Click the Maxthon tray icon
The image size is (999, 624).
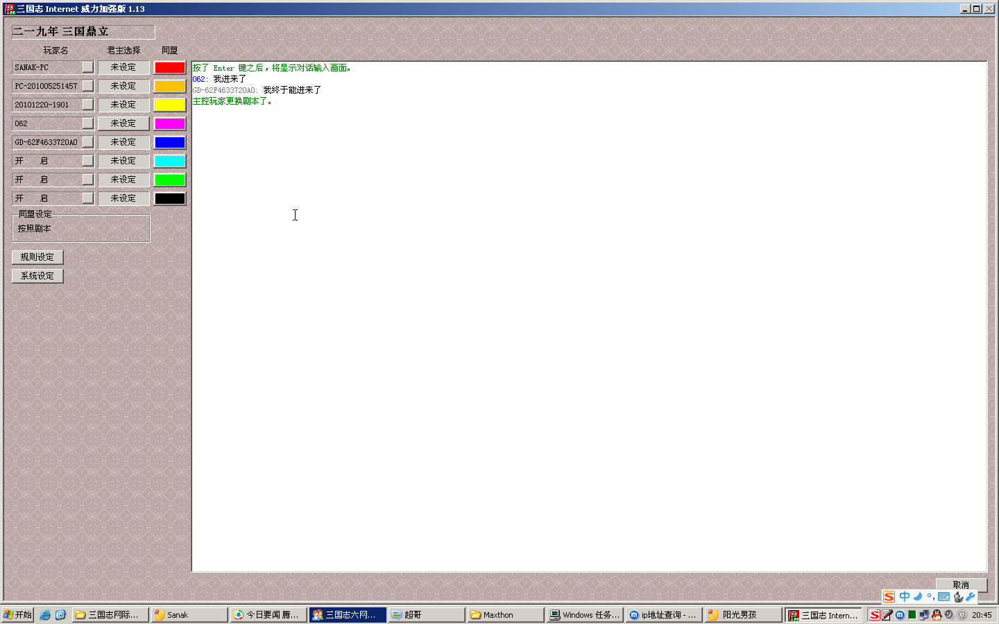899,615
